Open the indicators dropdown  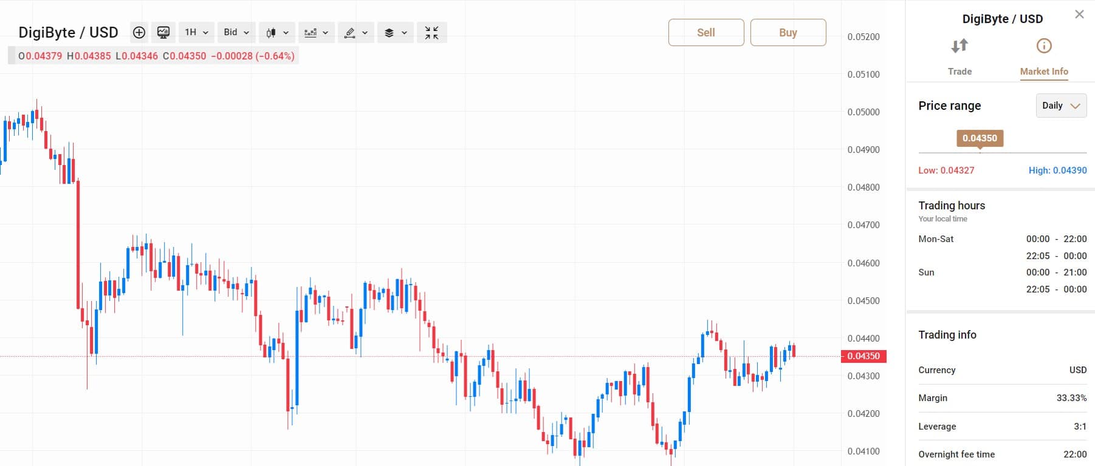(x=316, y=33)
